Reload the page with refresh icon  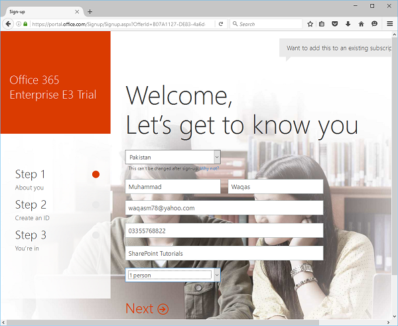pyautogui.click(x=221, y=24)
